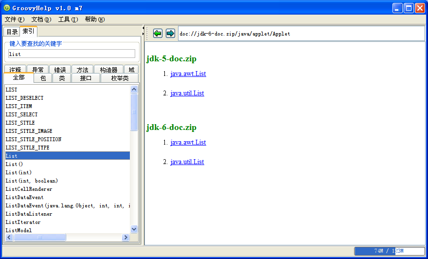Click the vertical scrollbar thumb of index list
The width and height of the screenshot is (428, 259).
(x=134, y=112)
